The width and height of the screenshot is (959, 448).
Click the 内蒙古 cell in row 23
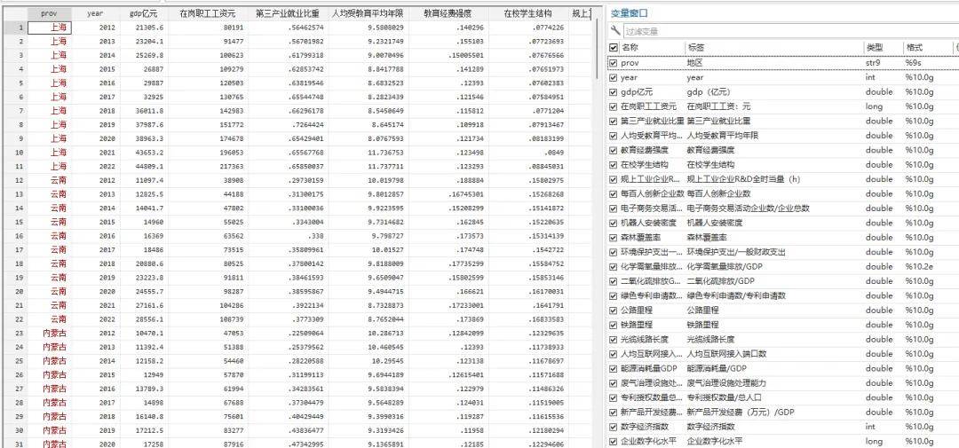click(50, 333)
